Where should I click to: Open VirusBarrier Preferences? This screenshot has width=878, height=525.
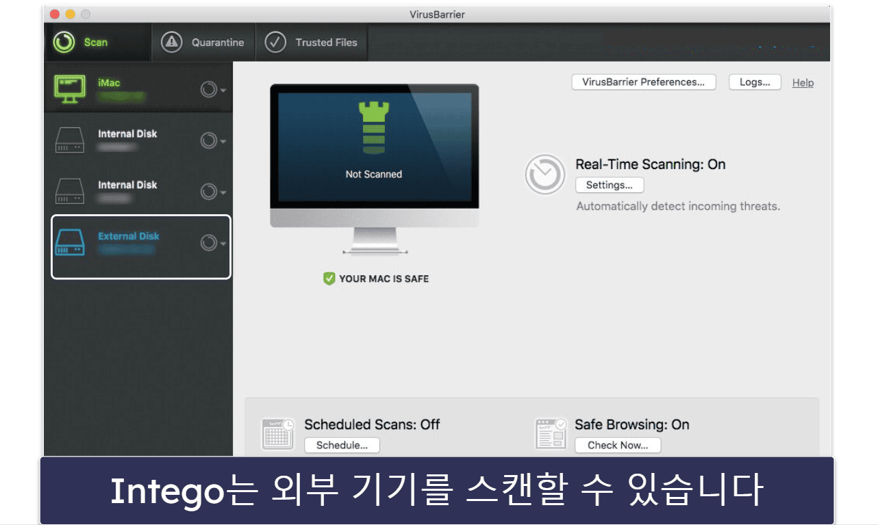coord(644,82)
